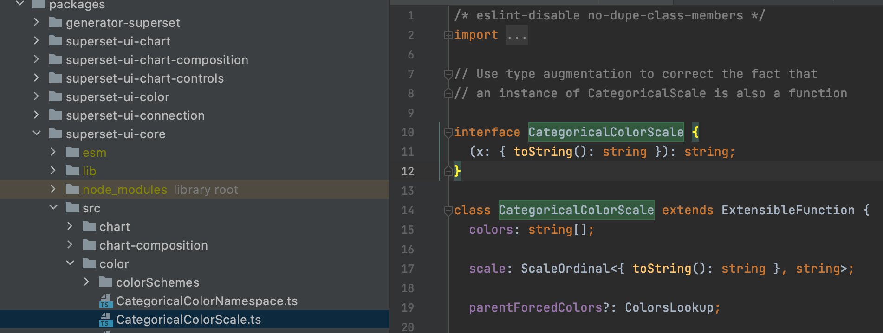Select the packages folder icon
This screenshot has height=333, width=883.
coord(39,4)
